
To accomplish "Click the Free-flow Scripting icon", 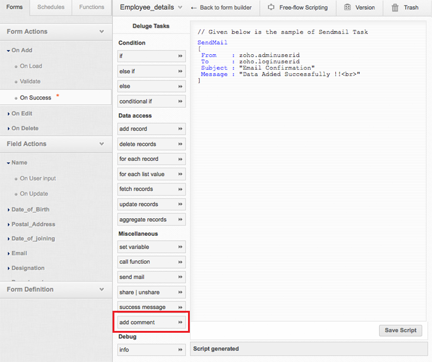I will pyautogui.click(x=271, y=7).
